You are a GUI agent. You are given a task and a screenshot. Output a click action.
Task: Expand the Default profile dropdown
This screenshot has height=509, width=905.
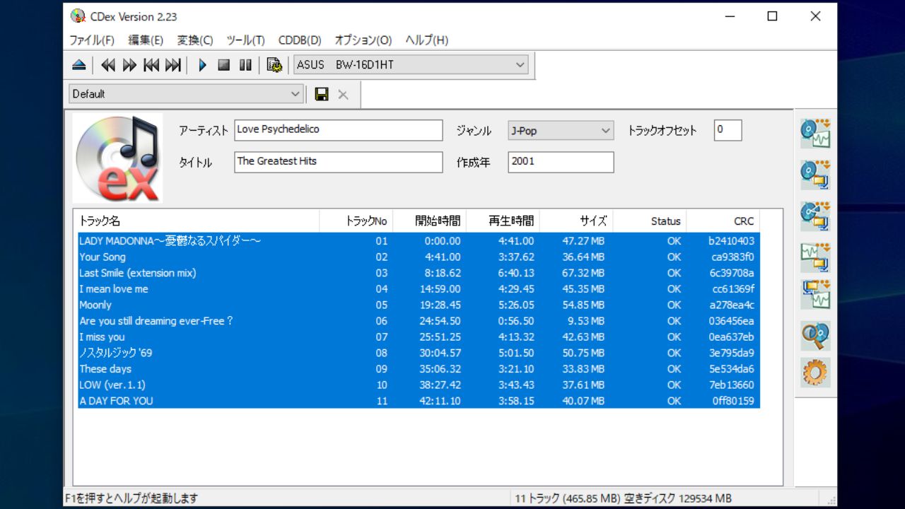pyautogui.click(x=187, y=94)
